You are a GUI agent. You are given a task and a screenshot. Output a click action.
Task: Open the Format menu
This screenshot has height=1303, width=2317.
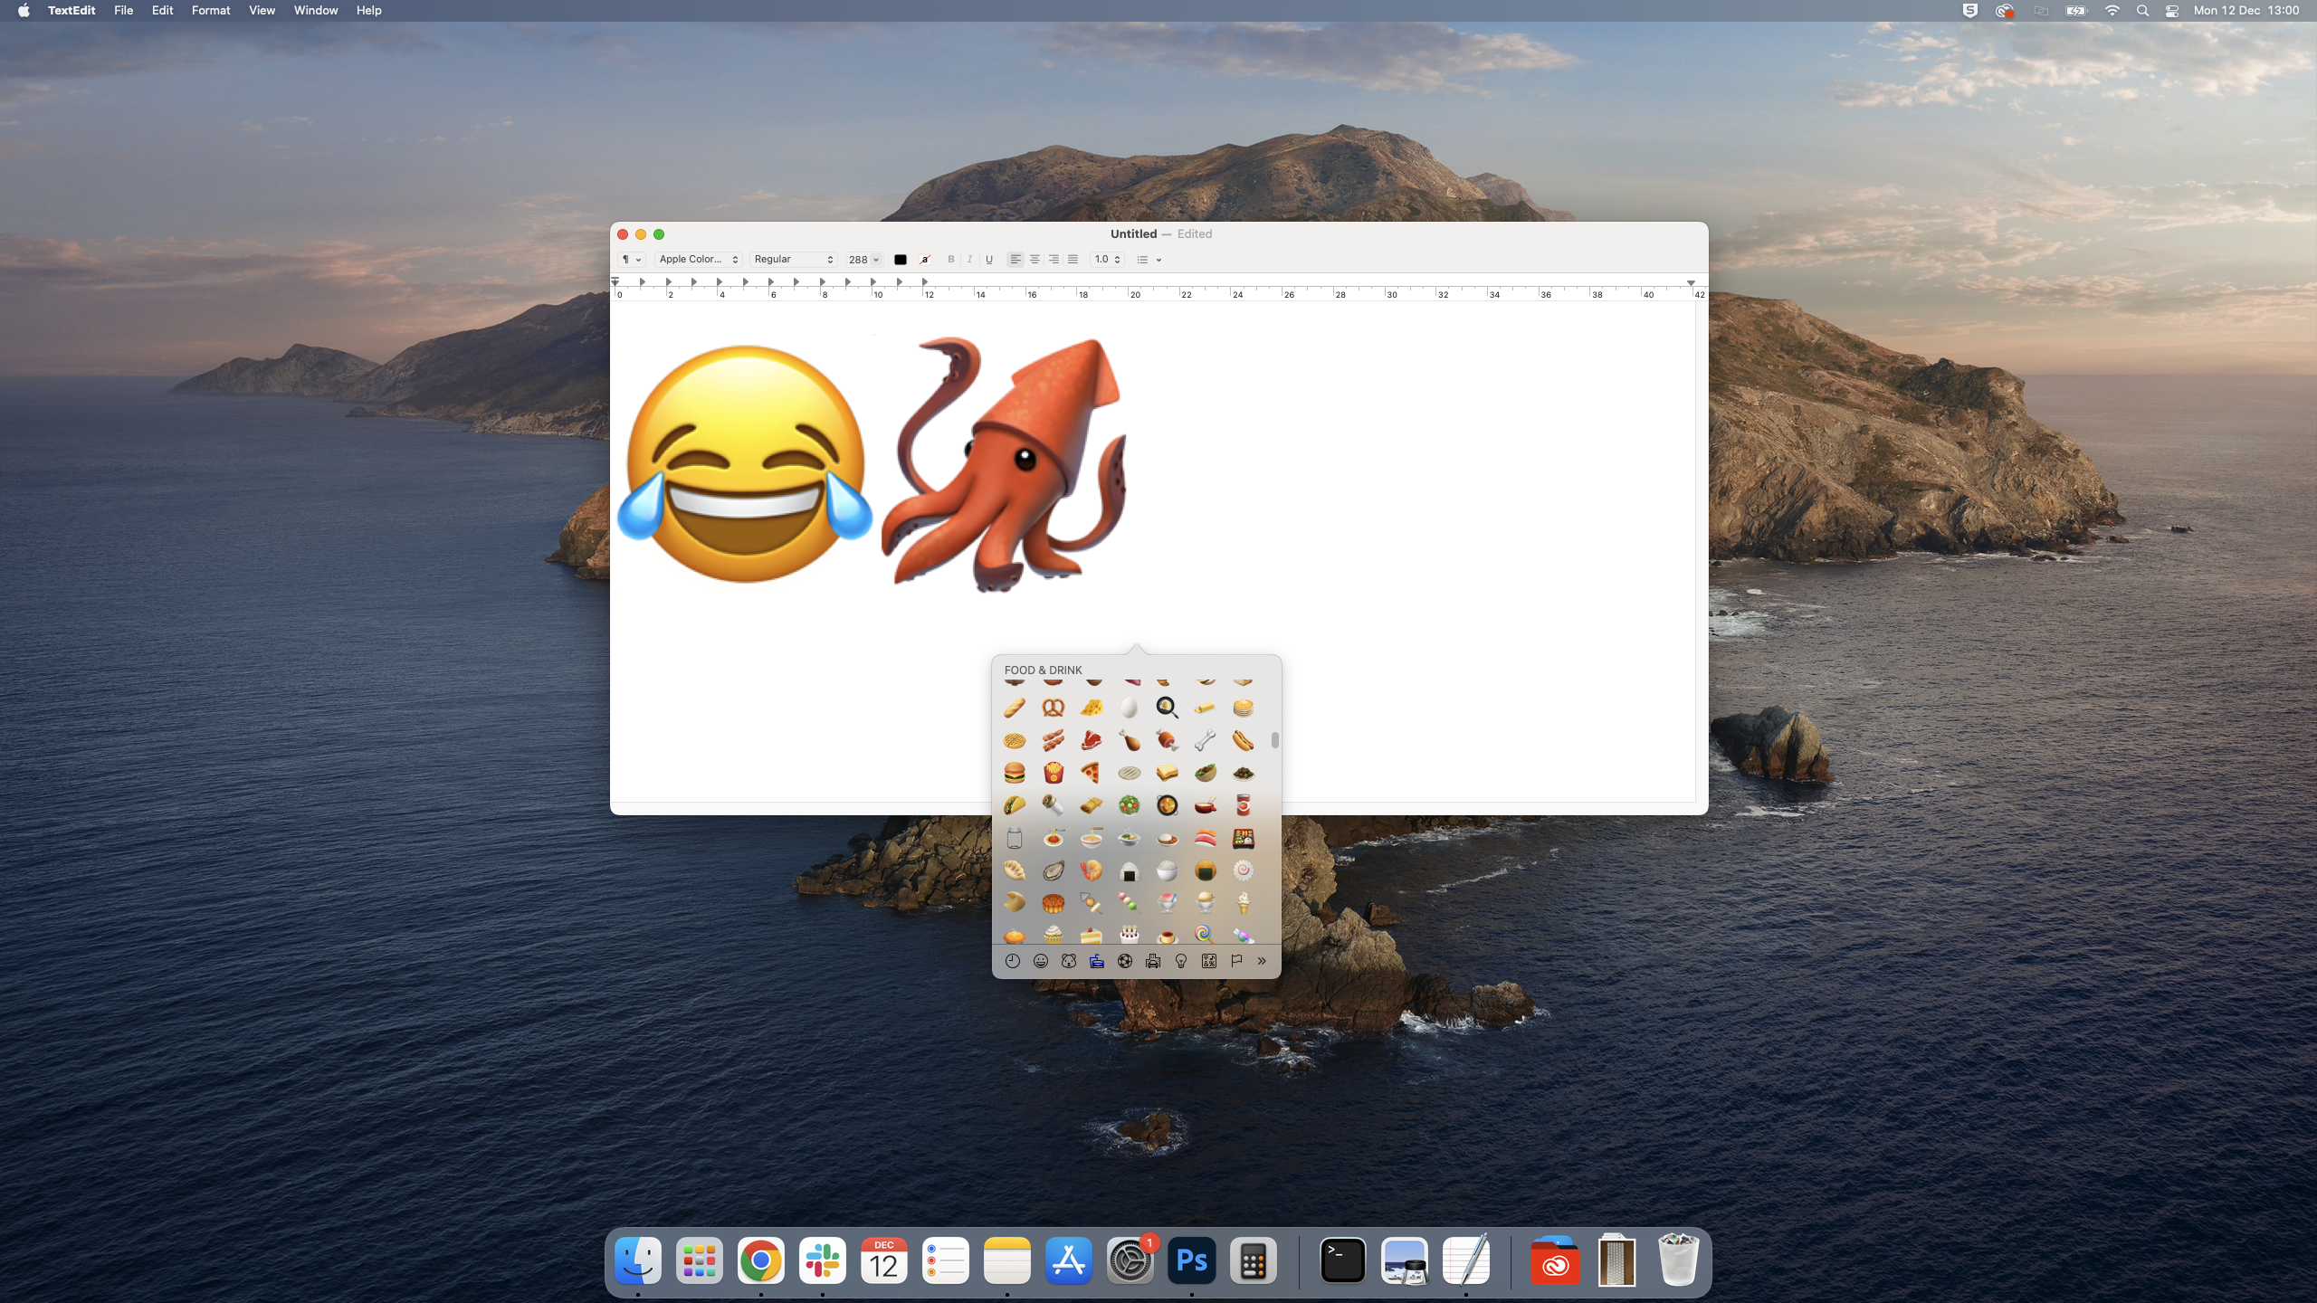pyautogui.click(x=211, y=11)
